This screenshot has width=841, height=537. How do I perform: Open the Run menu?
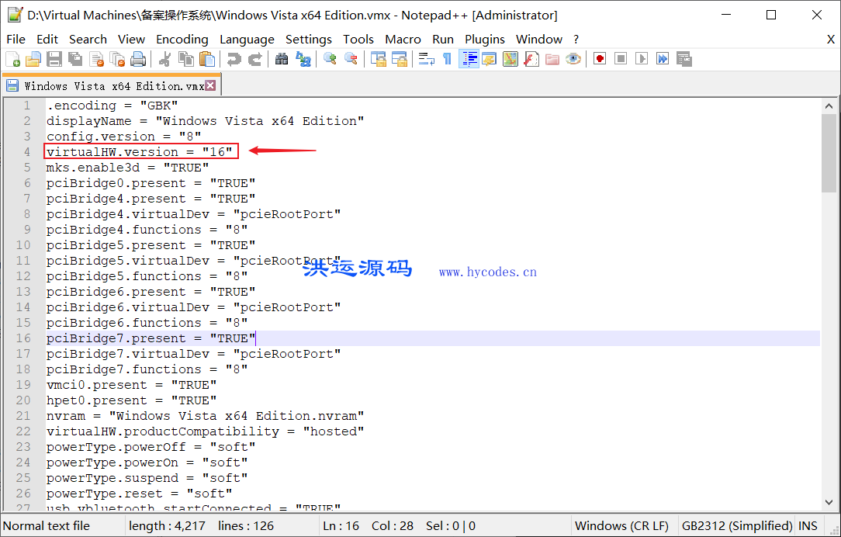coord(443,39)
